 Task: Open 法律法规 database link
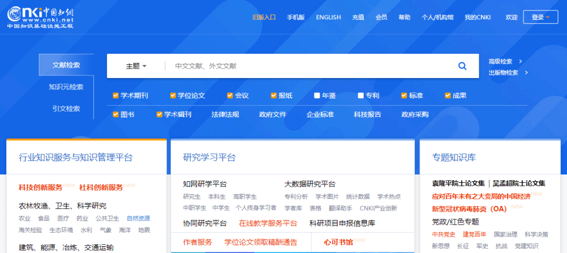[x=225, y=114]
